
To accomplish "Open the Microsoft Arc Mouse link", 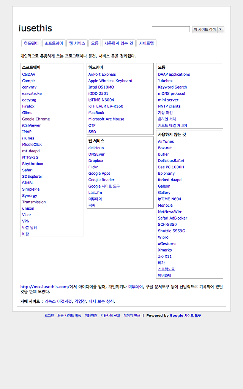I will click(106, 119).
